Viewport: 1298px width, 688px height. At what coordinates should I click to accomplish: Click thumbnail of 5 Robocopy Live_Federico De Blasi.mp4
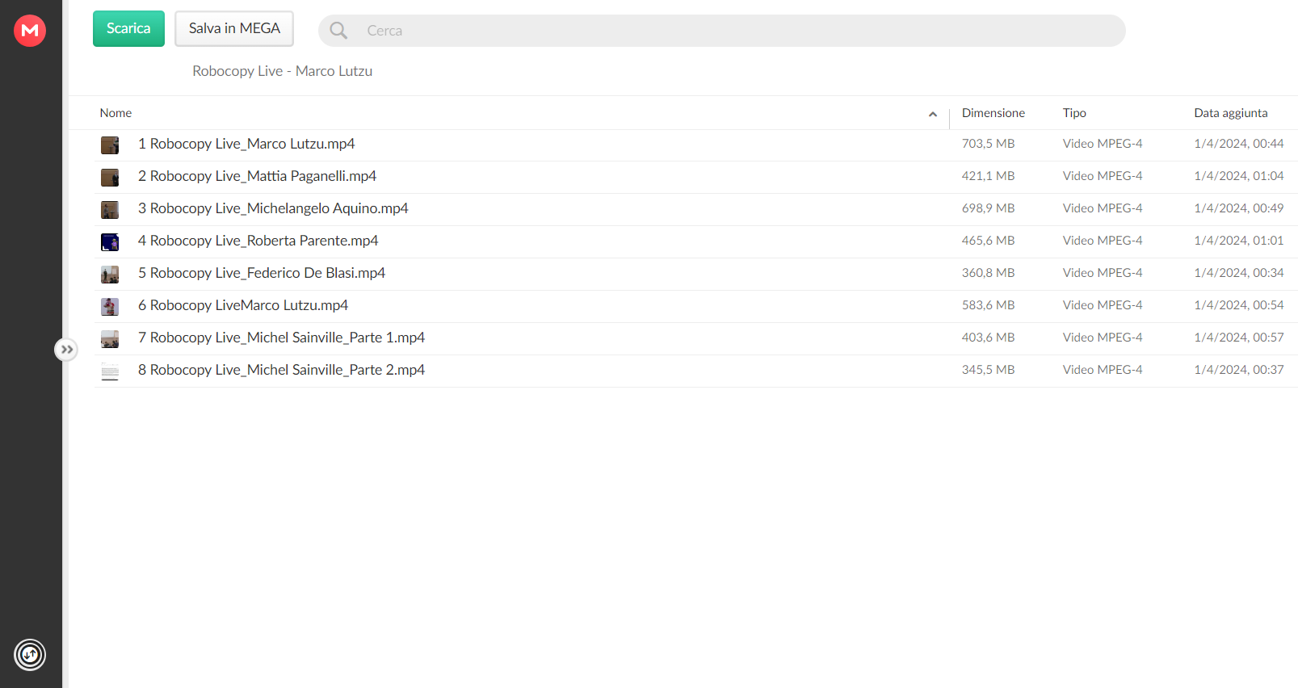[x=110, y=274]
